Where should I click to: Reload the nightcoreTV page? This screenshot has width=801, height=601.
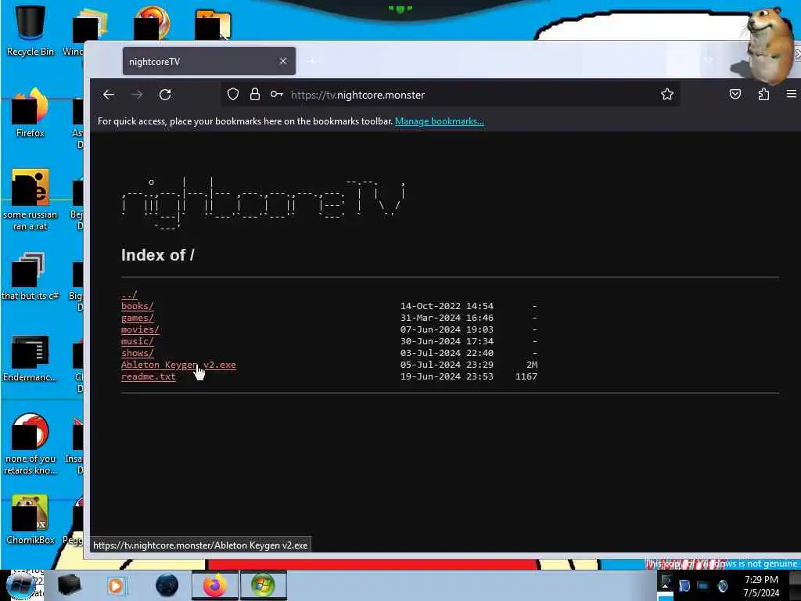point(165,95)
